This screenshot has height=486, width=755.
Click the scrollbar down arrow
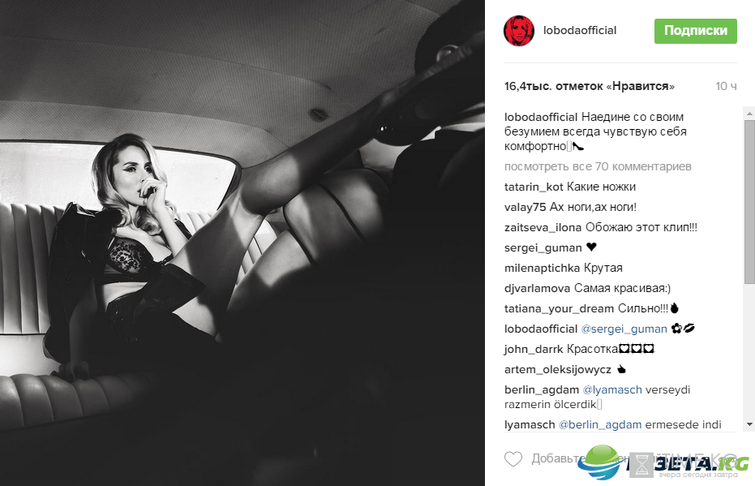[749, 424]
